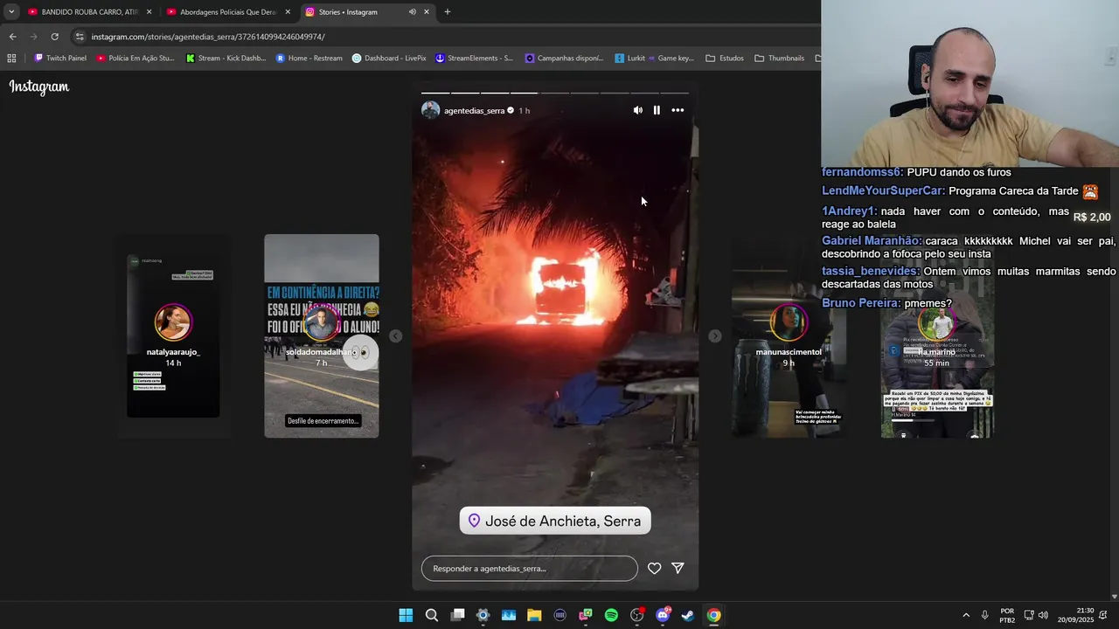
Task: Select the chat message by Bruno Pereira
Action: tap(886, 303)
